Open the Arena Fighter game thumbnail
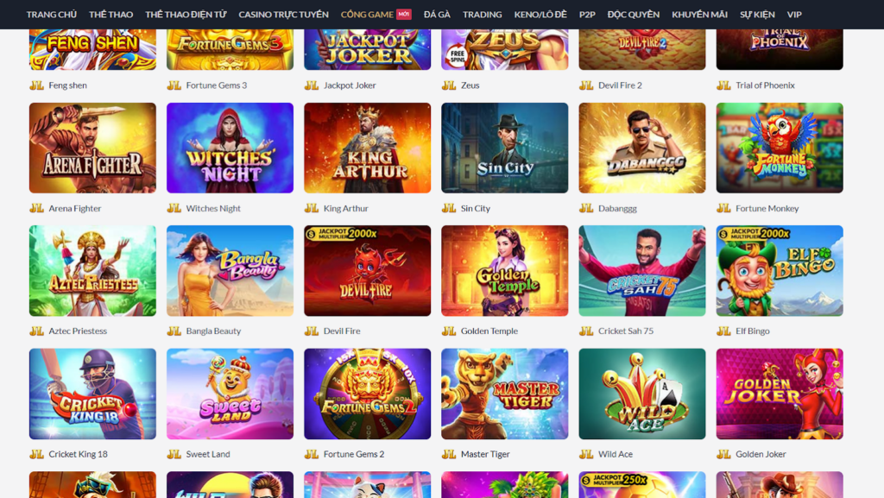Image resolution: width=884 pixels, height=498 pixels. [92, 148]
